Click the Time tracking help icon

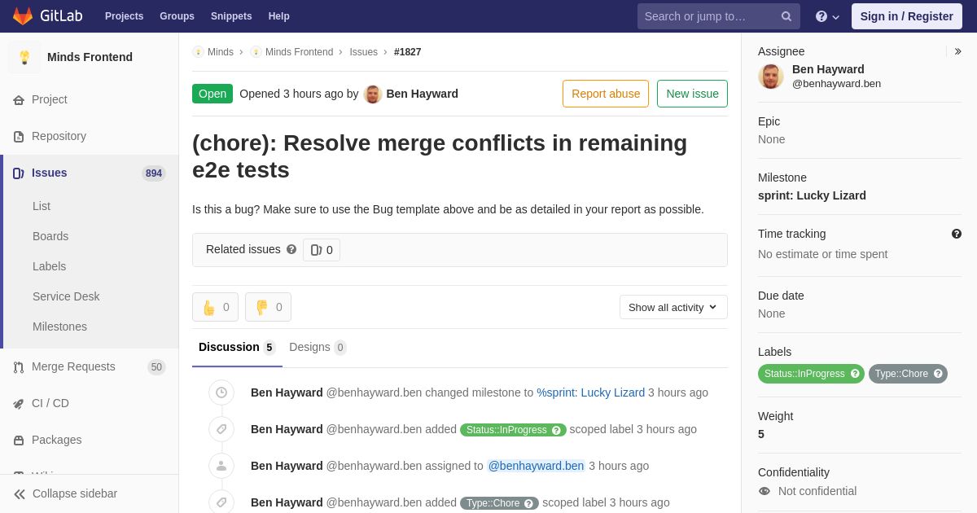point(957,234)
